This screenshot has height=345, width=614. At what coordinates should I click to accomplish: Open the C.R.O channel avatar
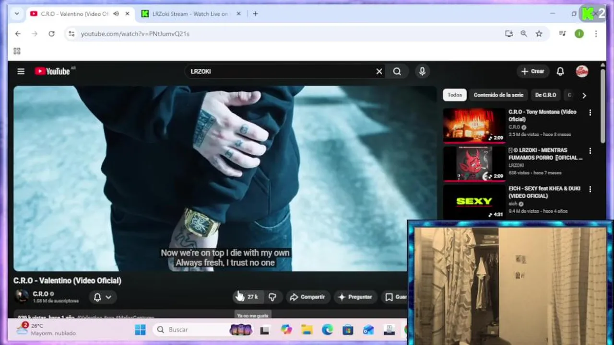[22, 297]
